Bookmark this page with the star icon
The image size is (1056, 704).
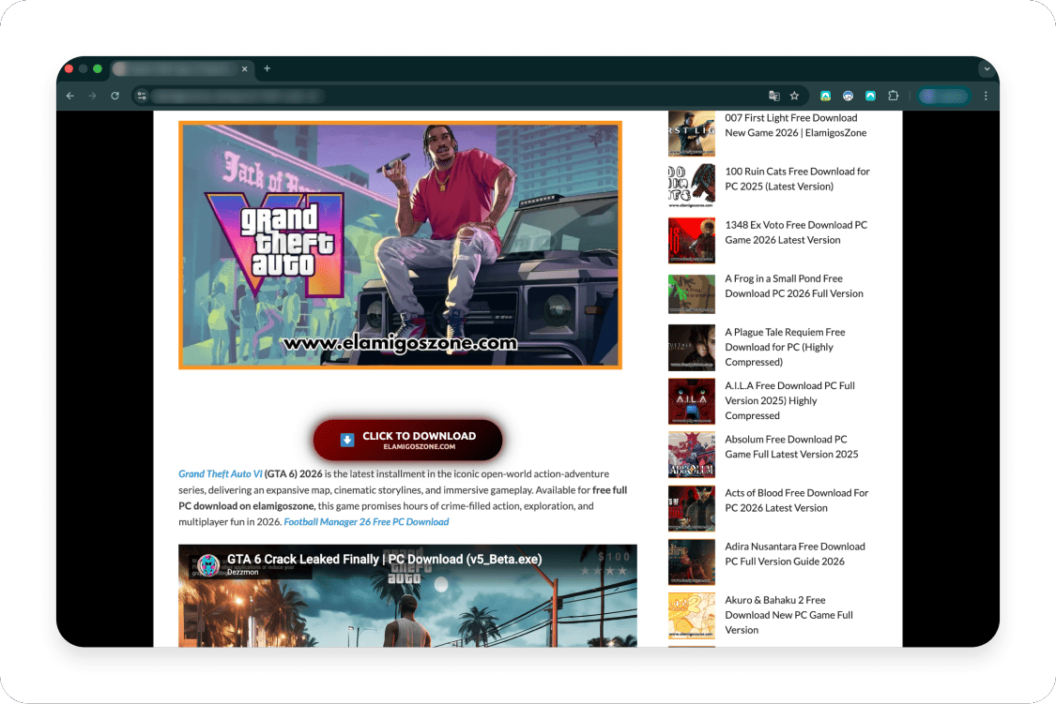click(x=795, y=97)
